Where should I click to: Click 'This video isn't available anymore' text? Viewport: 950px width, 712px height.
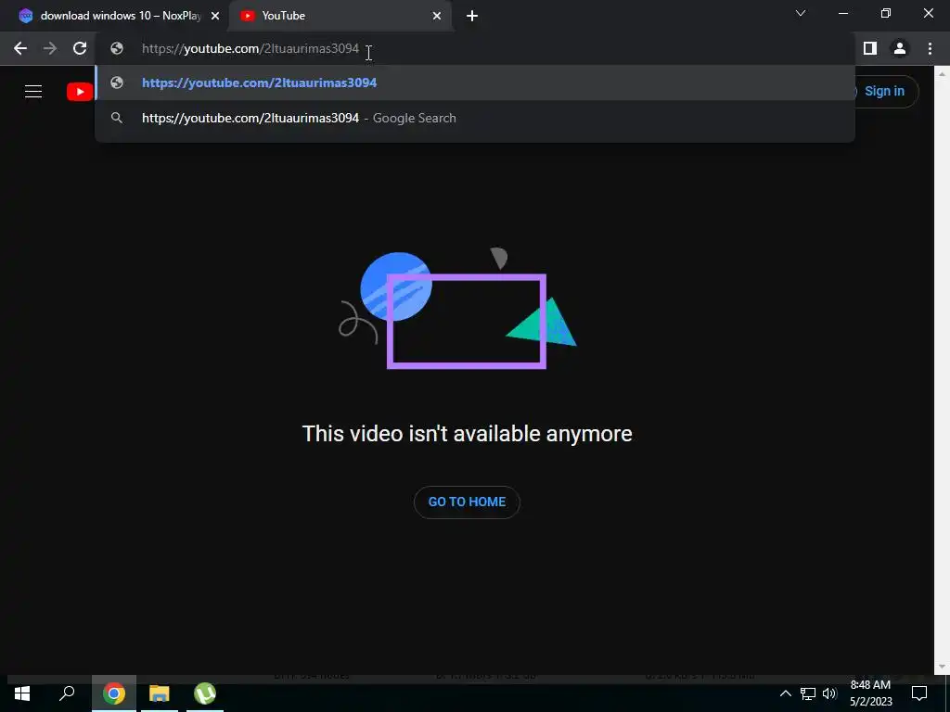click(x=468, y=434)
